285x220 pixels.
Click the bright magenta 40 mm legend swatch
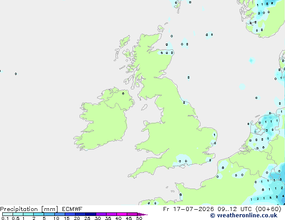[122, 214]
